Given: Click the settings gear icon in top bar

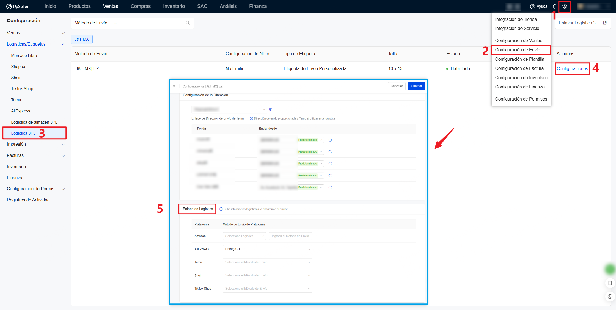Looking at the screenshot, I should (564, 6).
